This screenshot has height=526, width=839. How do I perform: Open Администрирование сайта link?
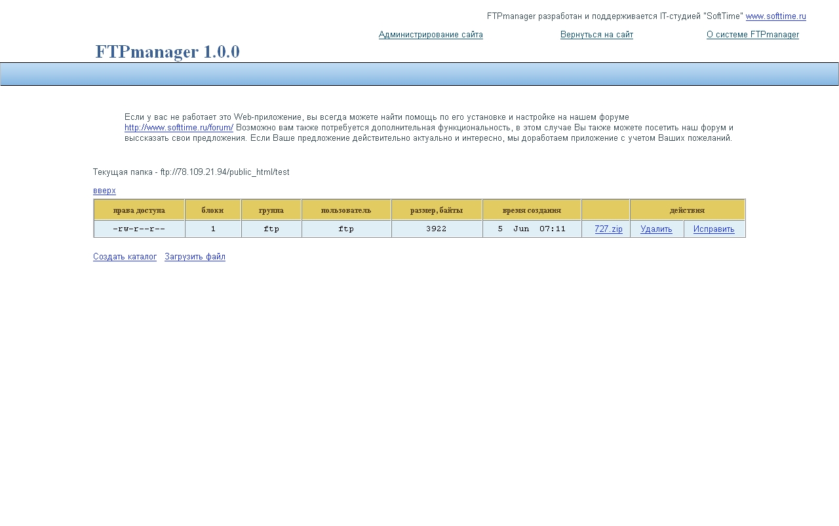[x=431, y=35]
